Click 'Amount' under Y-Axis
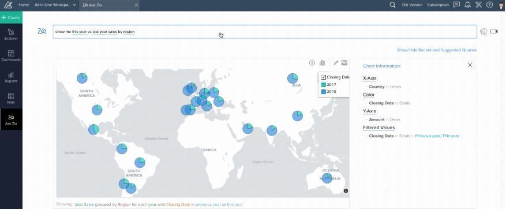The height and width of the screenshot is (210, 506). [377, 119]
